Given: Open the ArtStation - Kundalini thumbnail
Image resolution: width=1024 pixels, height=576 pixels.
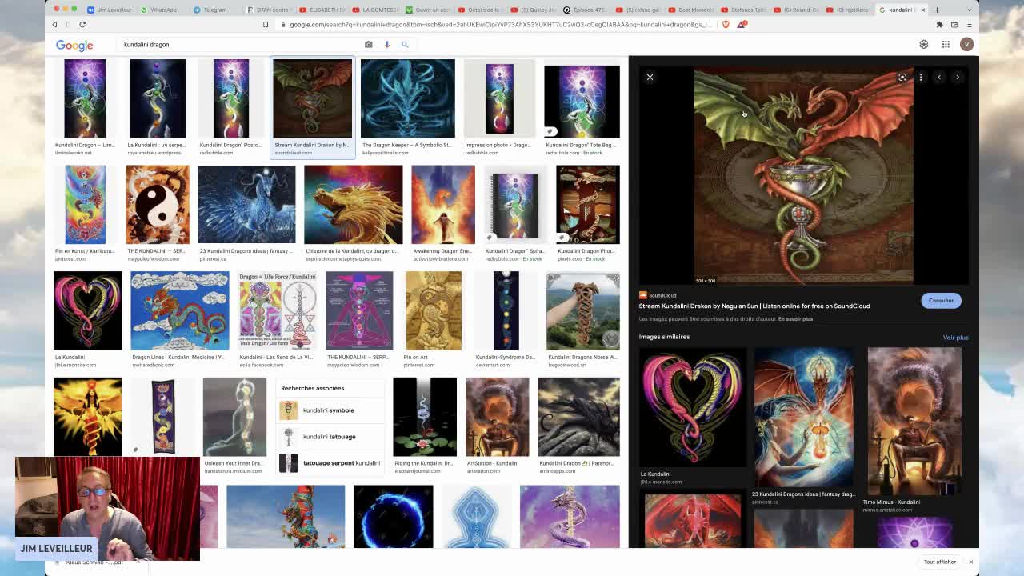Looking at the screenshot, I should (x=498, y=417).
